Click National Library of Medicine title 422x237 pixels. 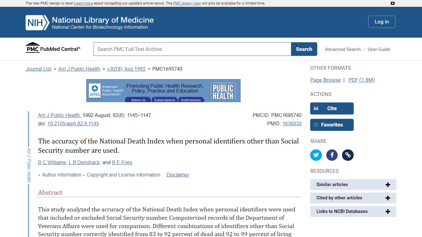103,20
